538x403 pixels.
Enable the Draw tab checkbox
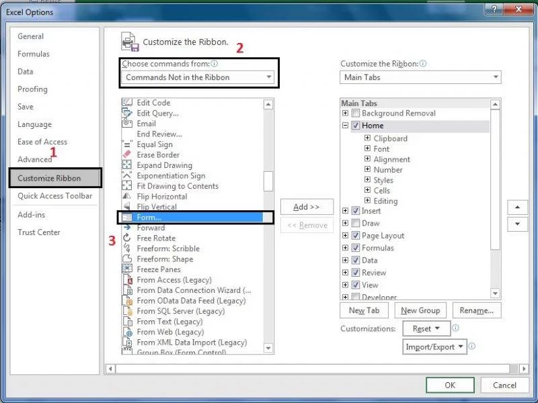(356, 223)
